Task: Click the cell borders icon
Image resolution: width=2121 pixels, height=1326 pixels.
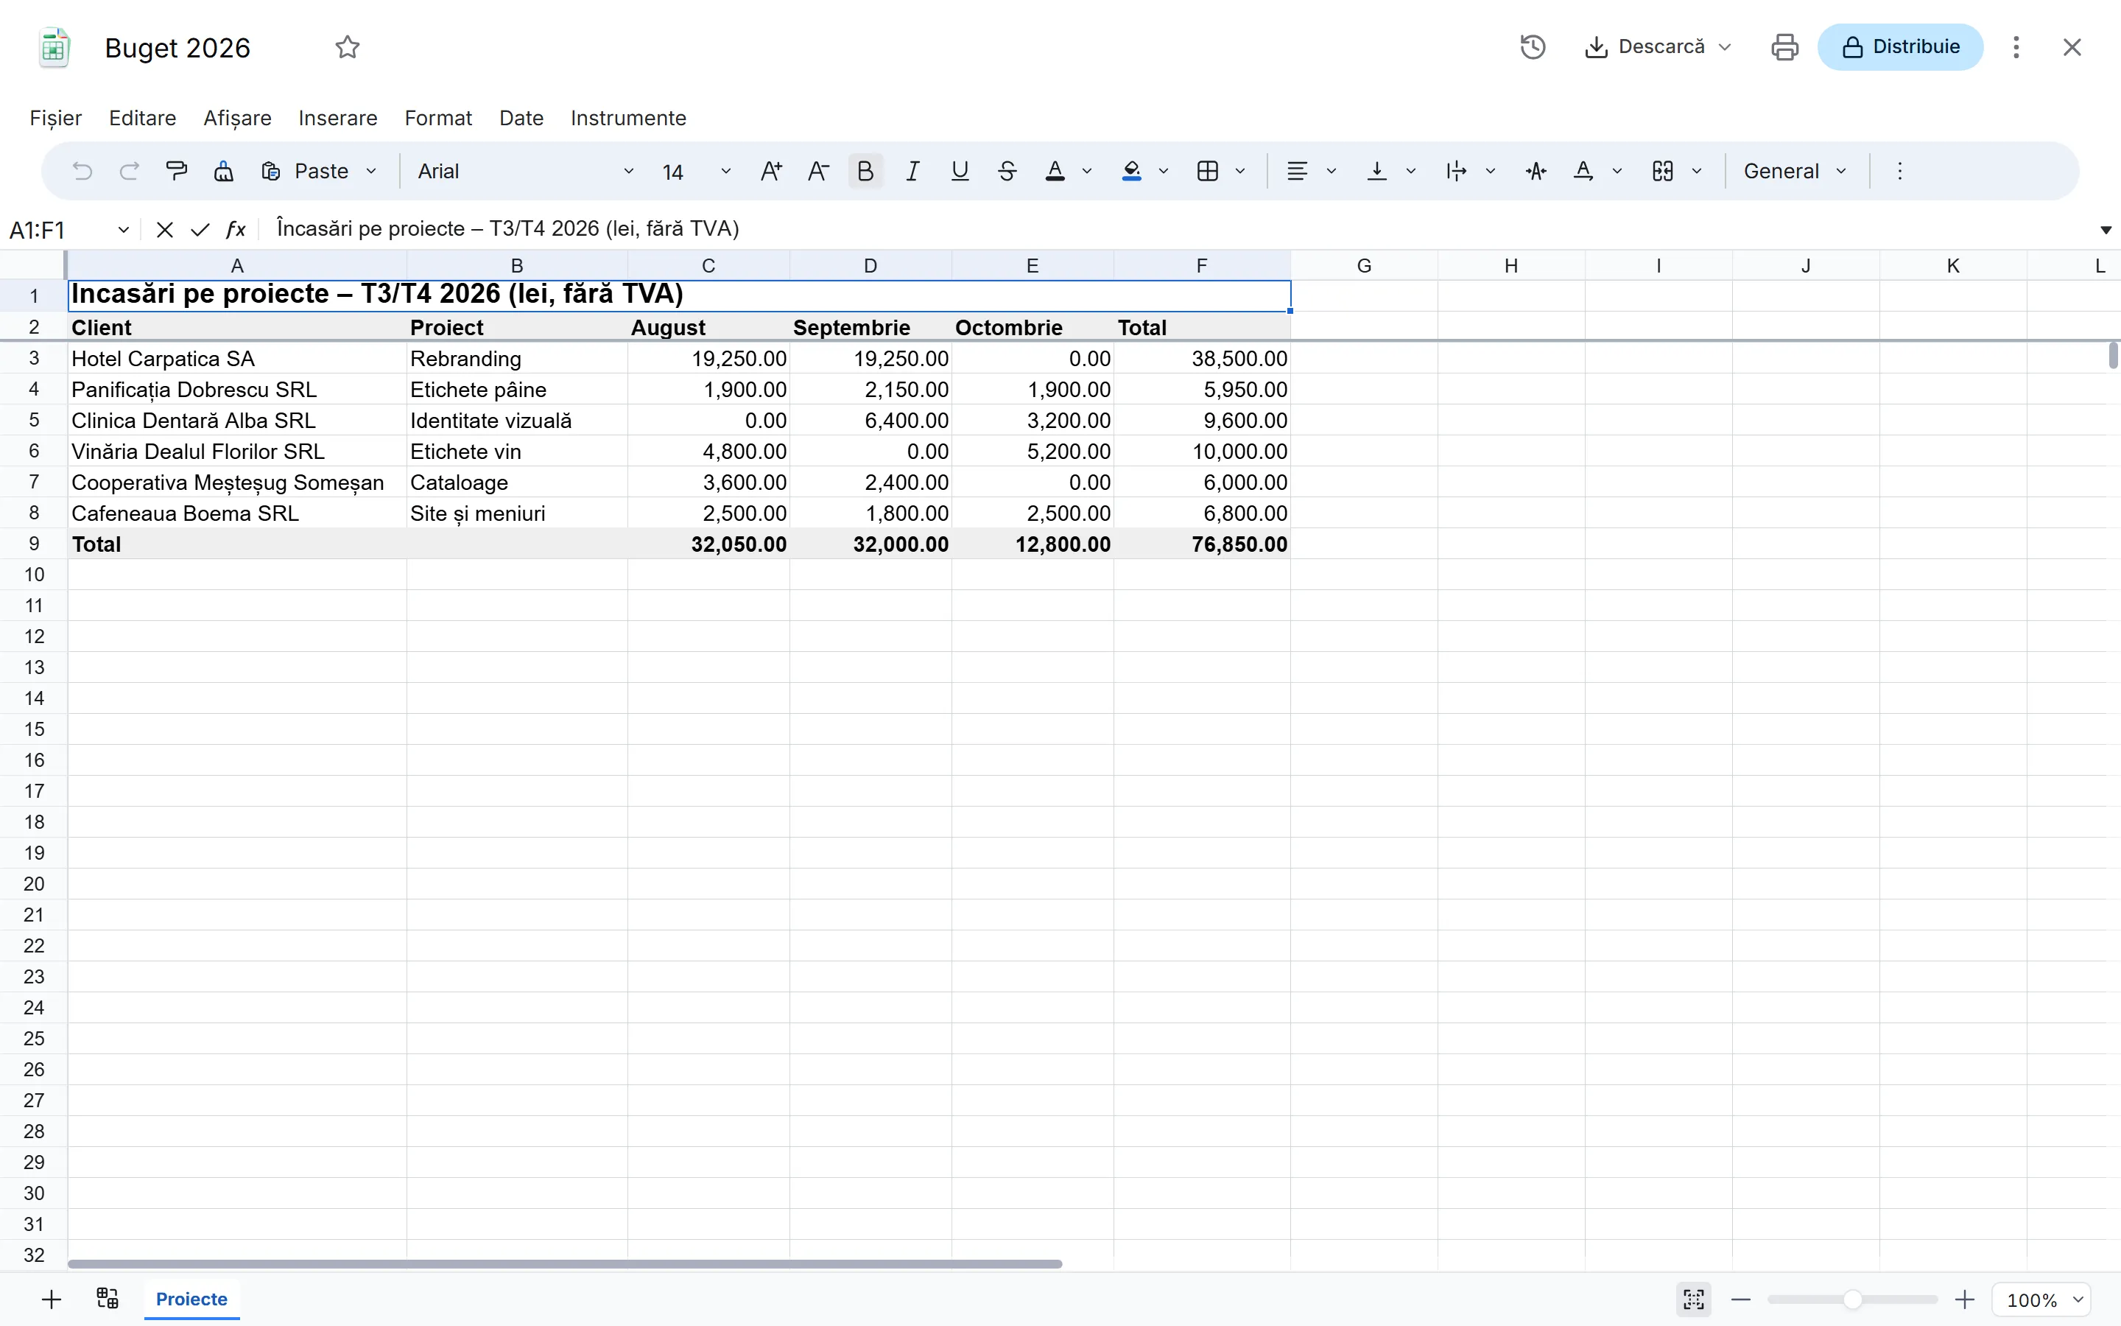Action: tap(1208, 171)
